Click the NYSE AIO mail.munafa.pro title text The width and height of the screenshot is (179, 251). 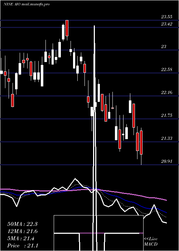tap(26, 4)
